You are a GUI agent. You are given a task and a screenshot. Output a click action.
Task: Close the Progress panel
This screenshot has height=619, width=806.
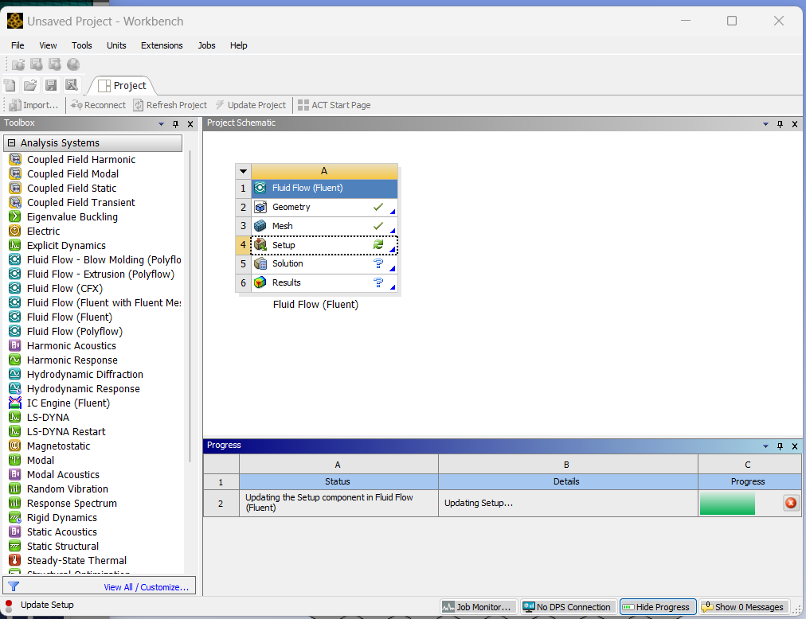795,446
